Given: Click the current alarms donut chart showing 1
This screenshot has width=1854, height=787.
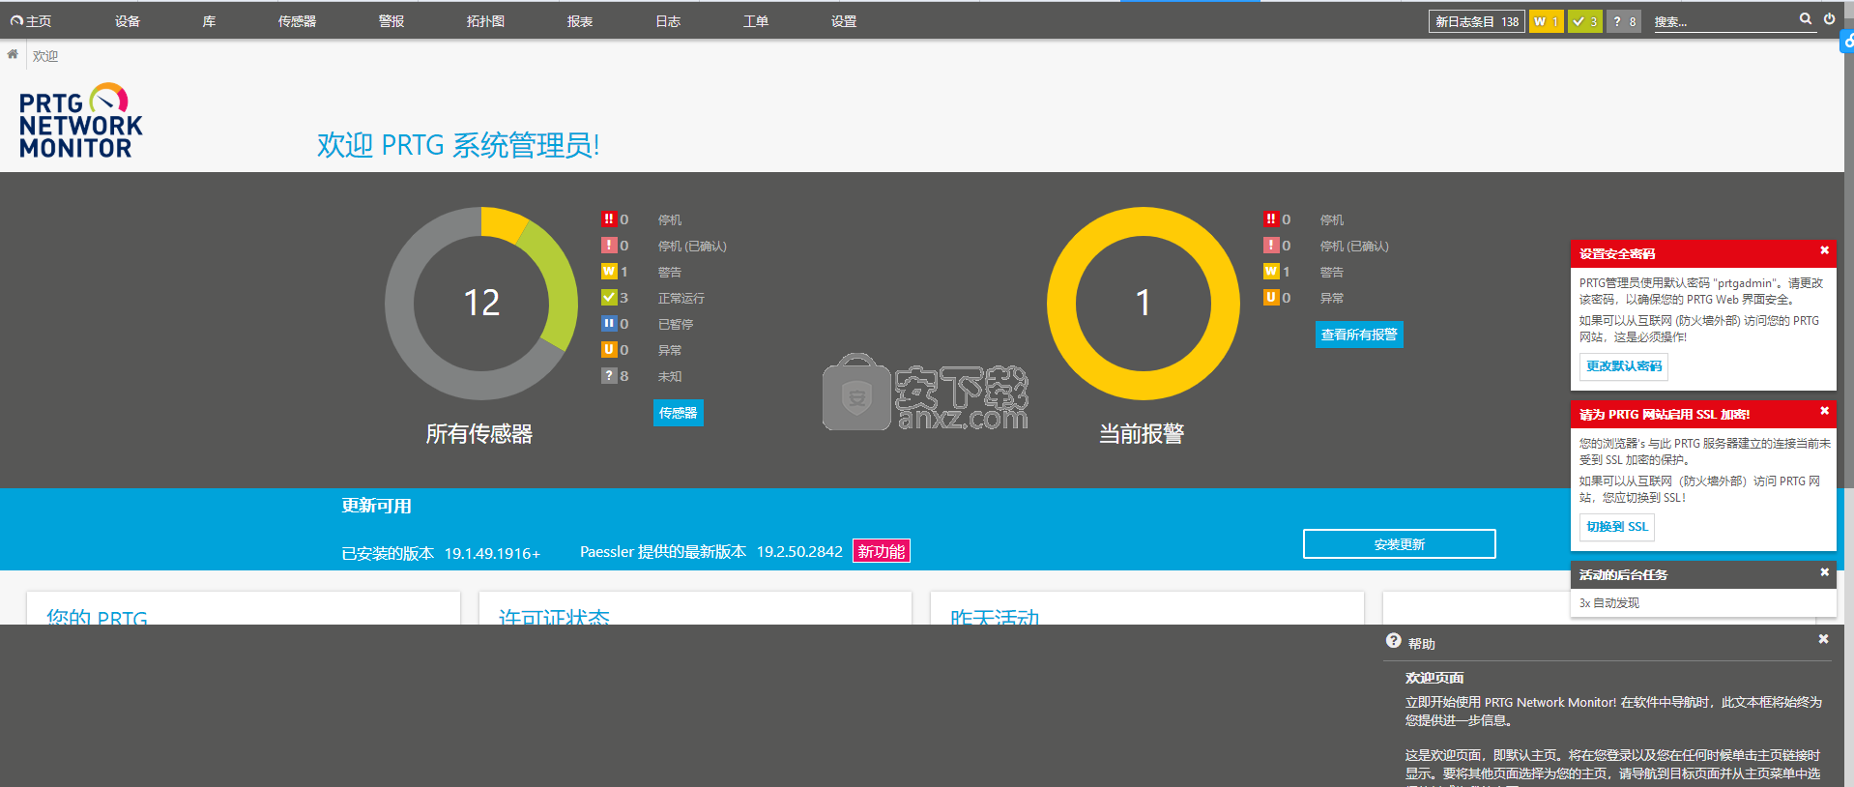Looking at the screenshot, I should (1143, 303).
